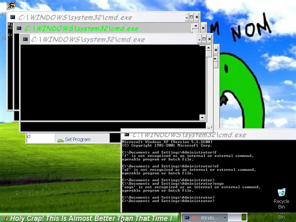This screenshot has width=296, height=222.
Task: Click the cmd icon in the green-titled cmd window
Action: click(19, 28)
